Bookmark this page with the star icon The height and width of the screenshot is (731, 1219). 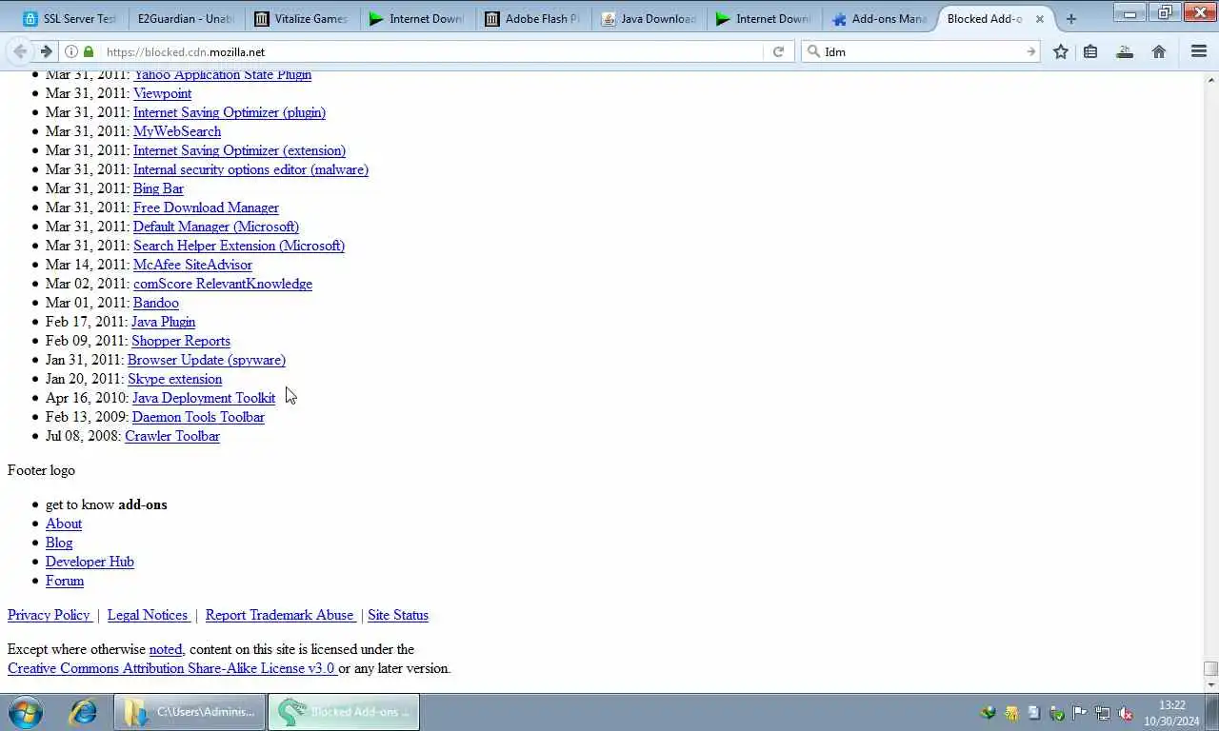click(x=1060, y=51)
